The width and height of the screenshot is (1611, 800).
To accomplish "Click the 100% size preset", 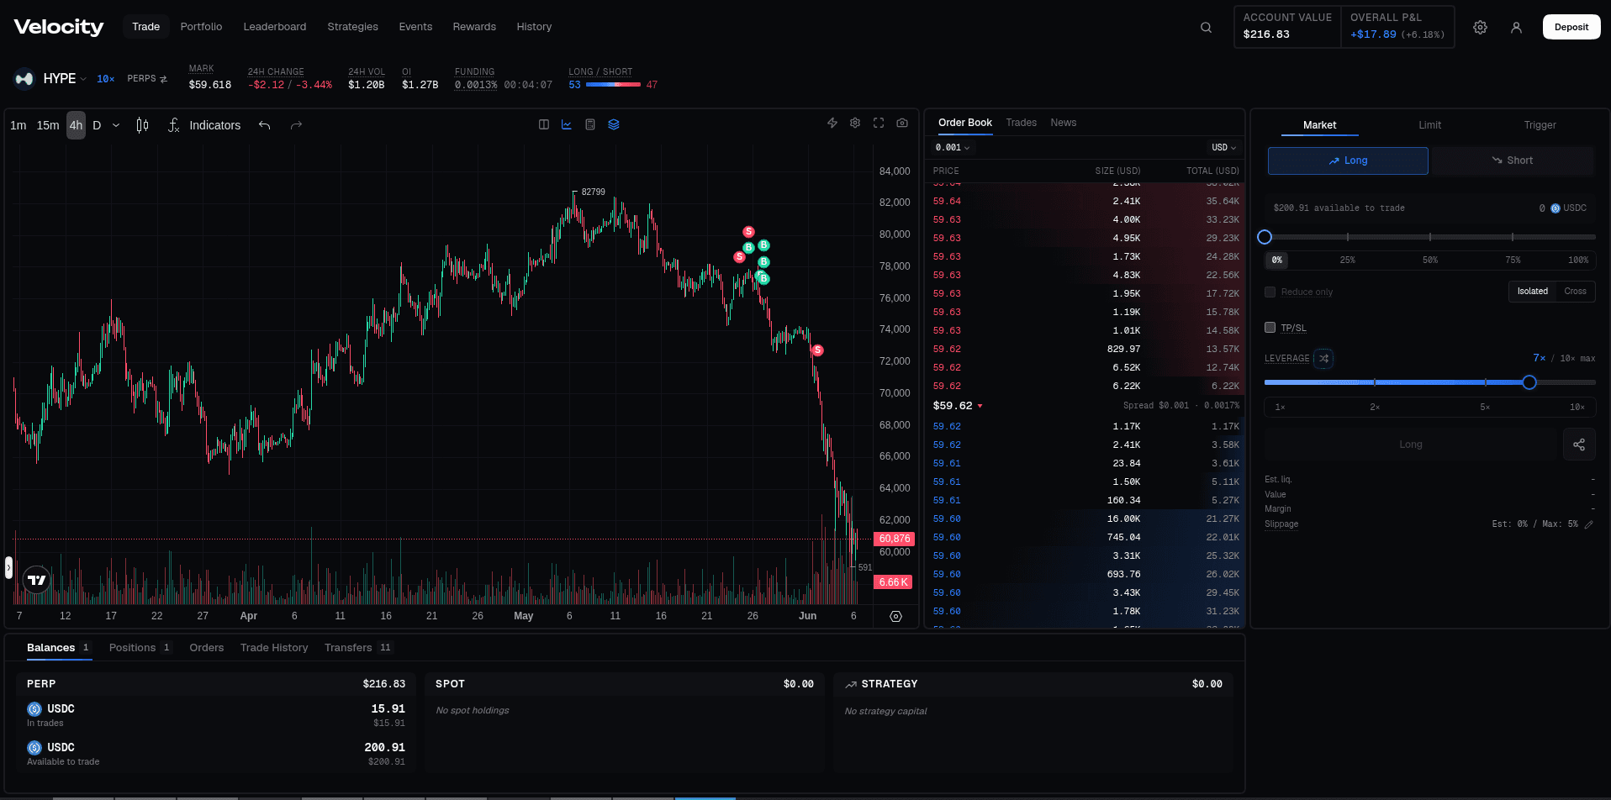I will tap(1577, 261).
